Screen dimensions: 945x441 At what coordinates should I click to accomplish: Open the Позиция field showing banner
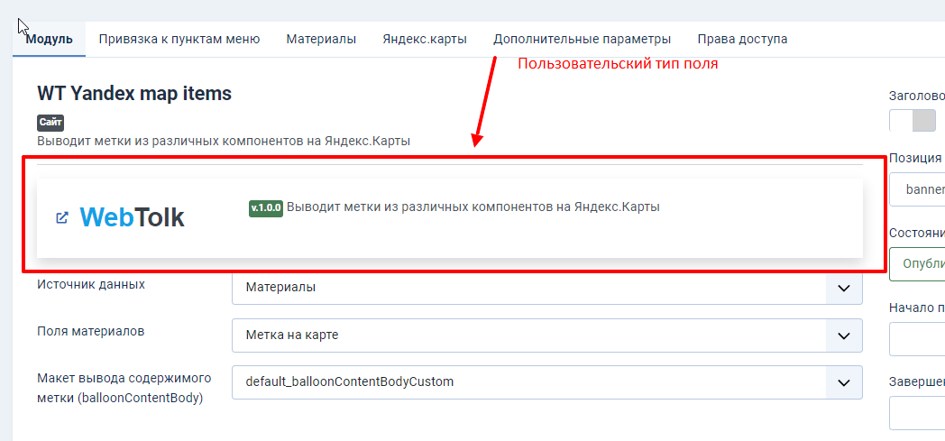click(x=917, y=189)
